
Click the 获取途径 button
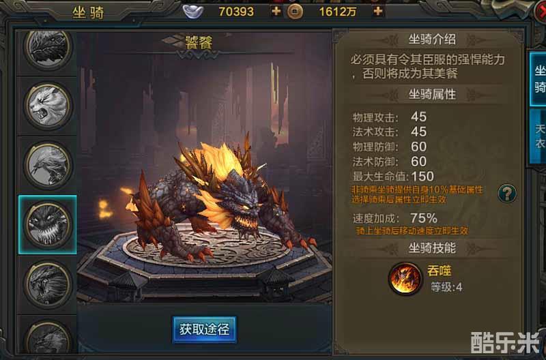(x=204, y=329)
